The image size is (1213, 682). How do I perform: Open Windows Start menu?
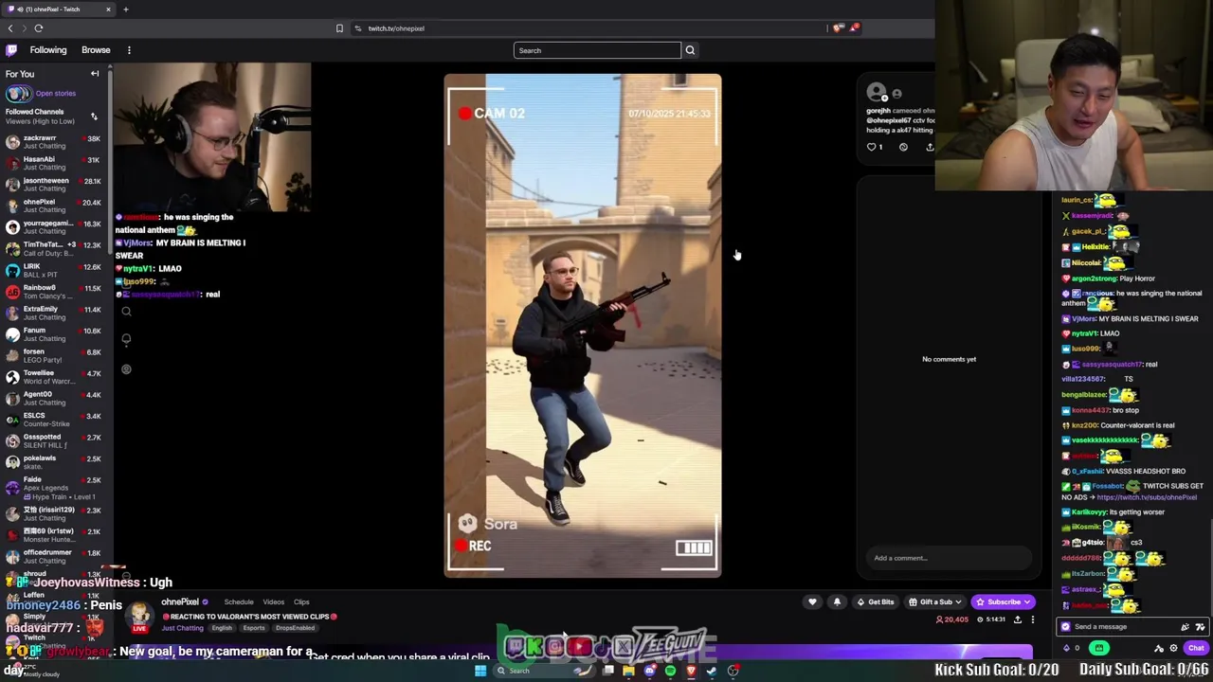[480, 671]
